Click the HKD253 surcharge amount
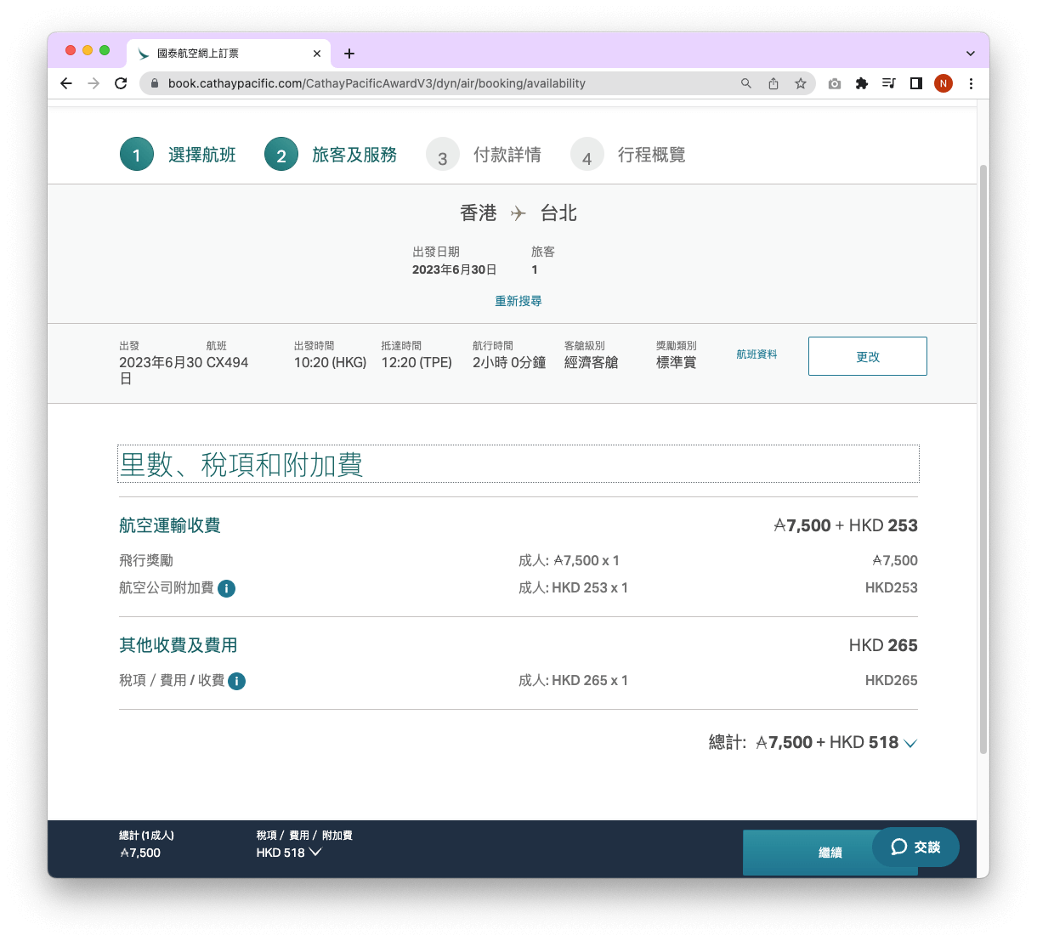 [x=892, y=587]
